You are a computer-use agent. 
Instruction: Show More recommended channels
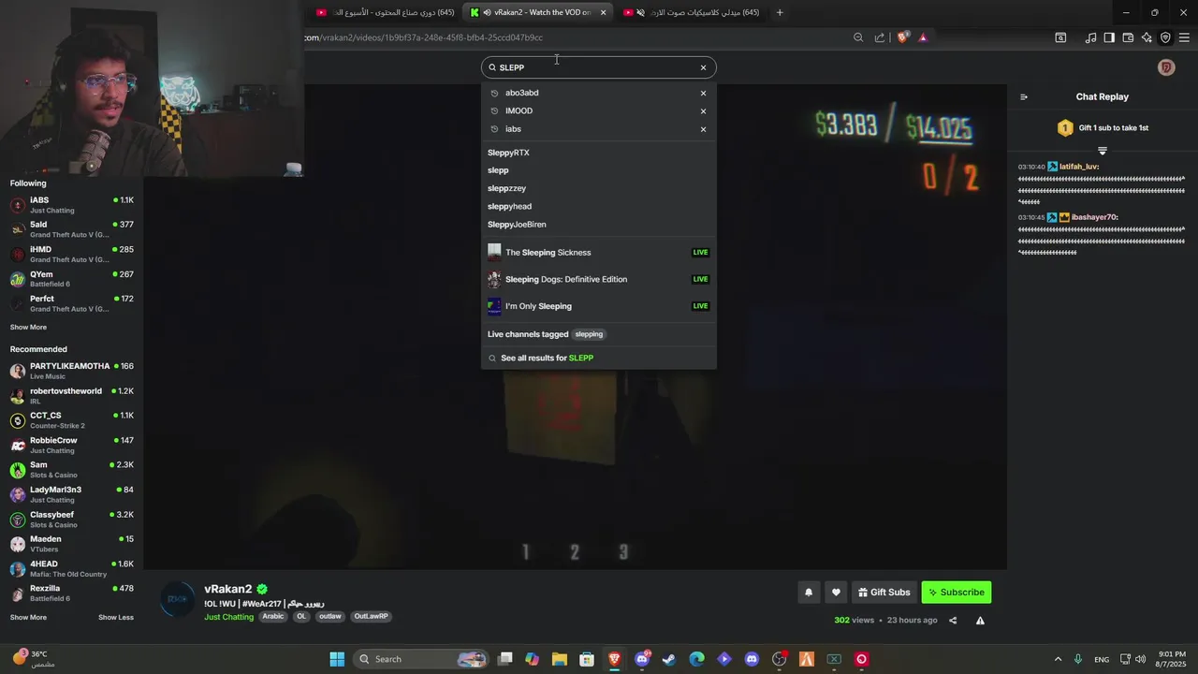pyautogui.click(x=28, y=618)
